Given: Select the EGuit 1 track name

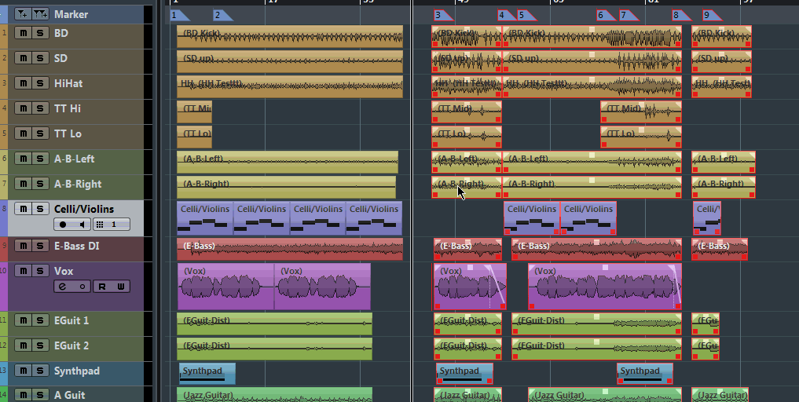Looking at the screenshot, I should (71, 320).
